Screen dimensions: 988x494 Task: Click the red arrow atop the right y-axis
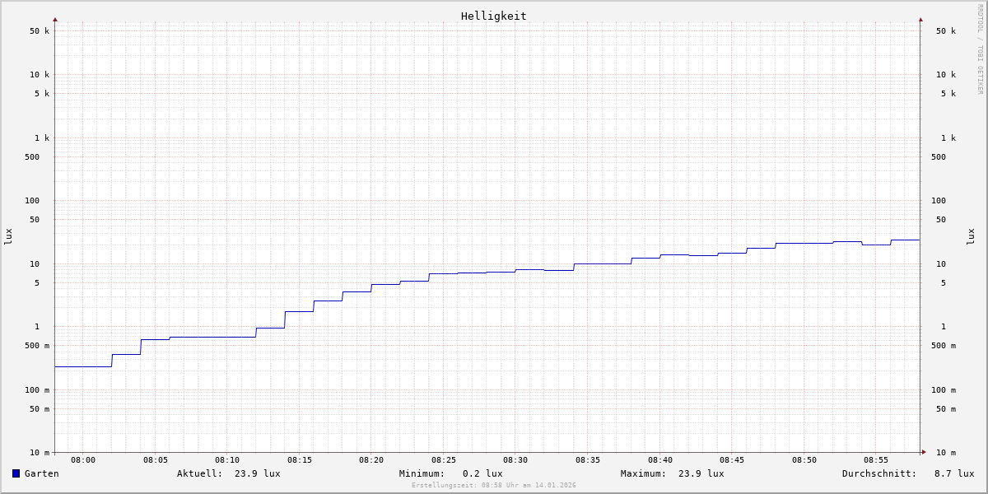tap(920, 19)
